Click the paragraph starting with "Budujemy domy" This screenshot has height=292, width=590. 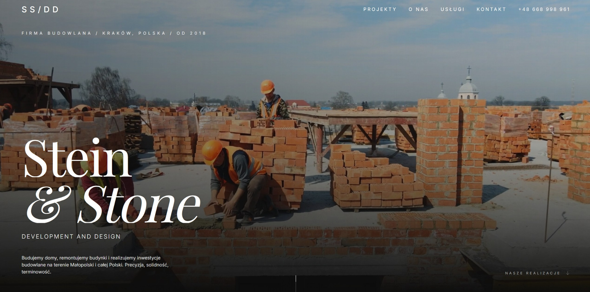click(x=95, y=265)
